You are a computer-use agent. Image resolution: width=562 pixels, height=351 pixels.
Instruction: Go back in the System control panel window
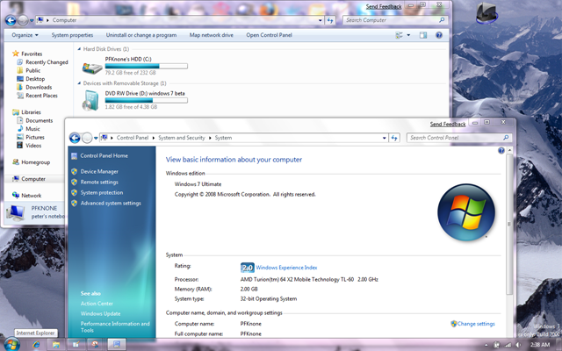75,138
